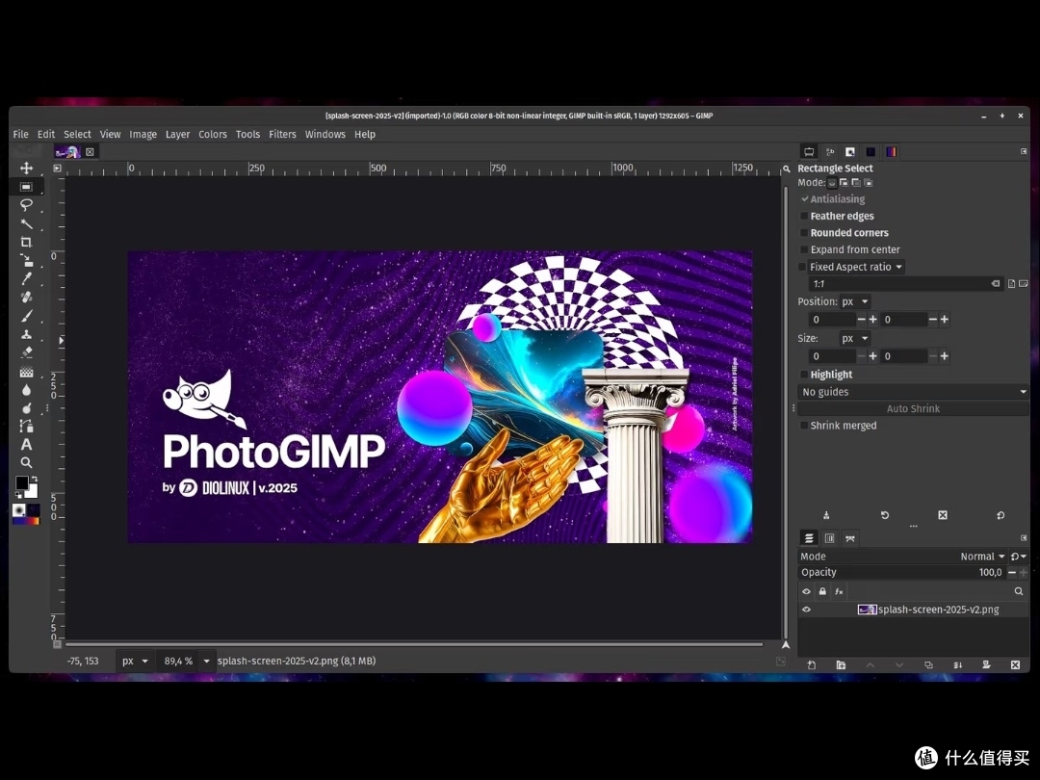Select the Blur/Sharpen droplet tool
The image size is (1040, 780).
pos(27,390)
